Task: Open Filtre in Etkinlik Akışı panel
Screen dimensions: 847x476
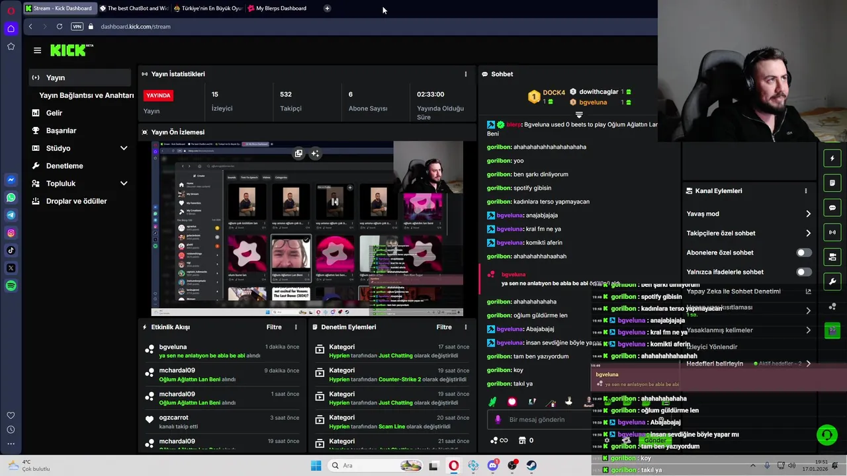Action: coord(274,327)
